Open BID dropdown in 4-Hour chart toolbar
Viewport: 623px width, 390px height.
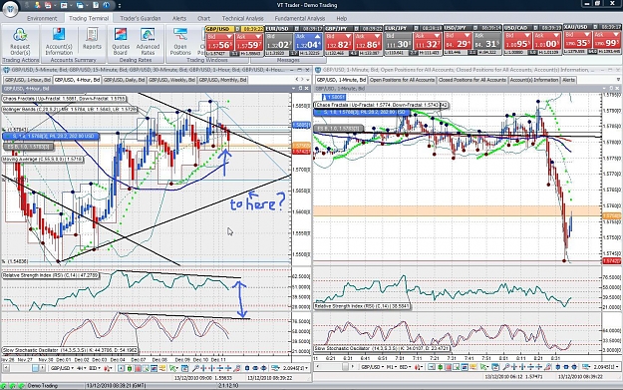click(x=95, y=368)
